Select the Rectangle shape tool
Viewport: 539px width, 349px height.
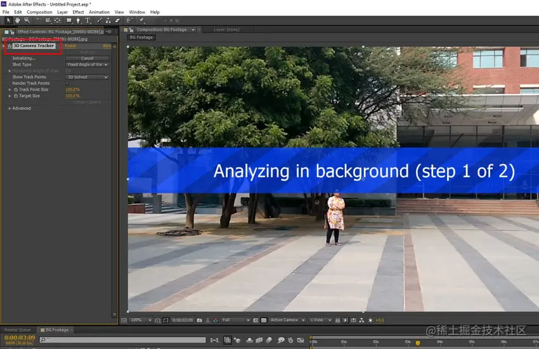coord(68,20)
